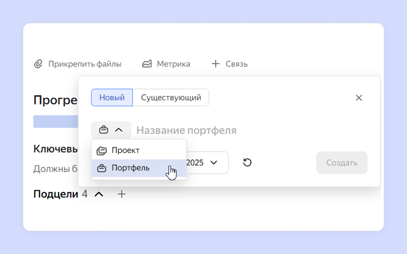Click the stacked folders icon beside Проект
407x254 pixels.
point(101,151)
